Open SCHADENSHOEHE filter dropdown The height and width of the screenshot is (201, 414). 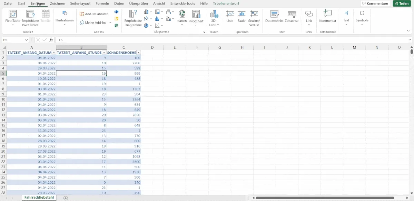click(x=139, y=52)
